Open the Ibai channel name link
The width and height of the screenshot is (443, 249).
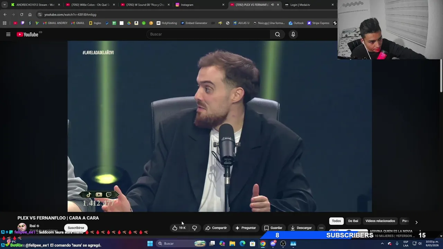click(x=33, y=226)
